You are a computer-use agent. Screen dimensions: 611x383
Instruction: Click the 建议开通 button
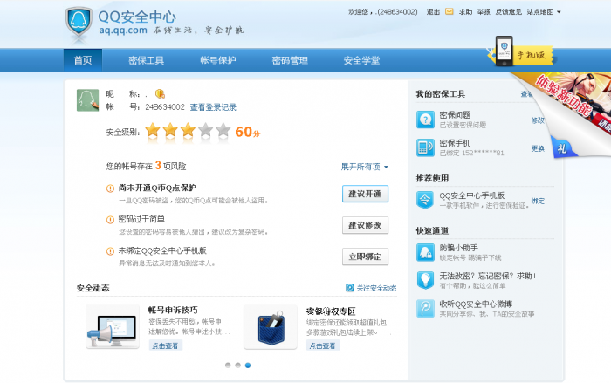[x=365, y=194]
